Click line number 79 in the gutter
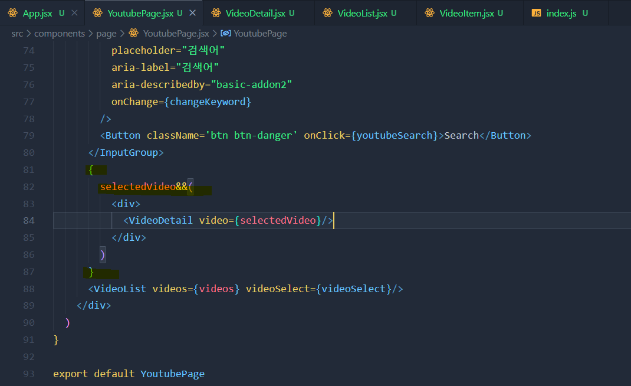Image resolution: width=631 pixels, height=386 pixels. [x=29, y=135]
